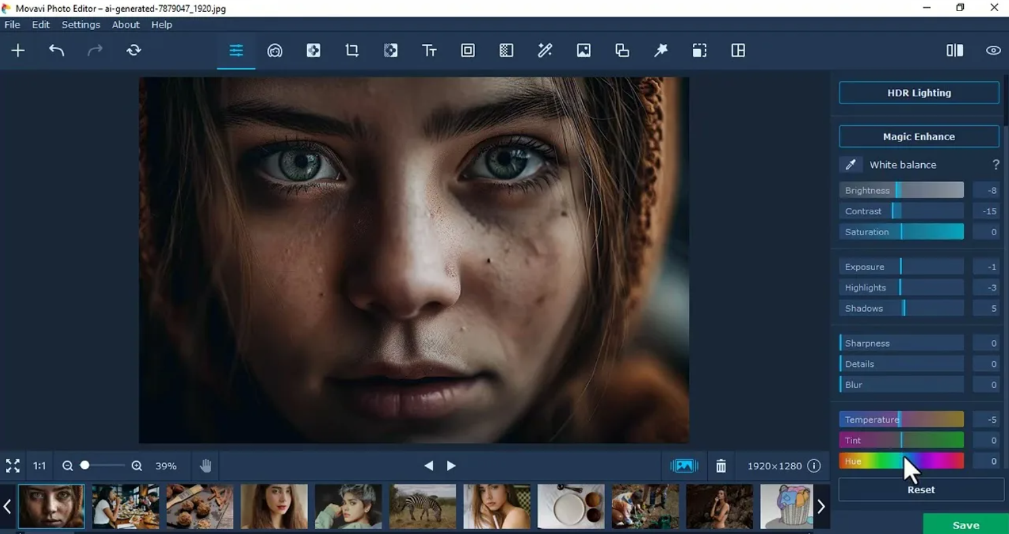The image size is (1009, 534).
Task: Select the Crop tool
Action: click(x=352, y=50)
